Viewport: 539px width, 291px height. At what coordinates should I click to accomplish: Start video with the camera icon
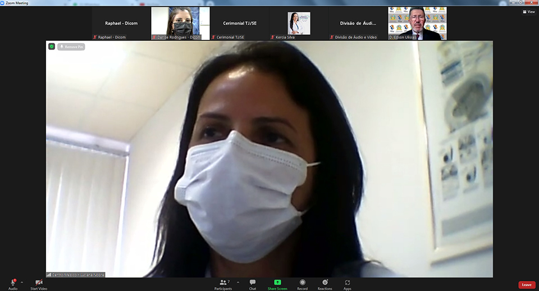(39, 282)
